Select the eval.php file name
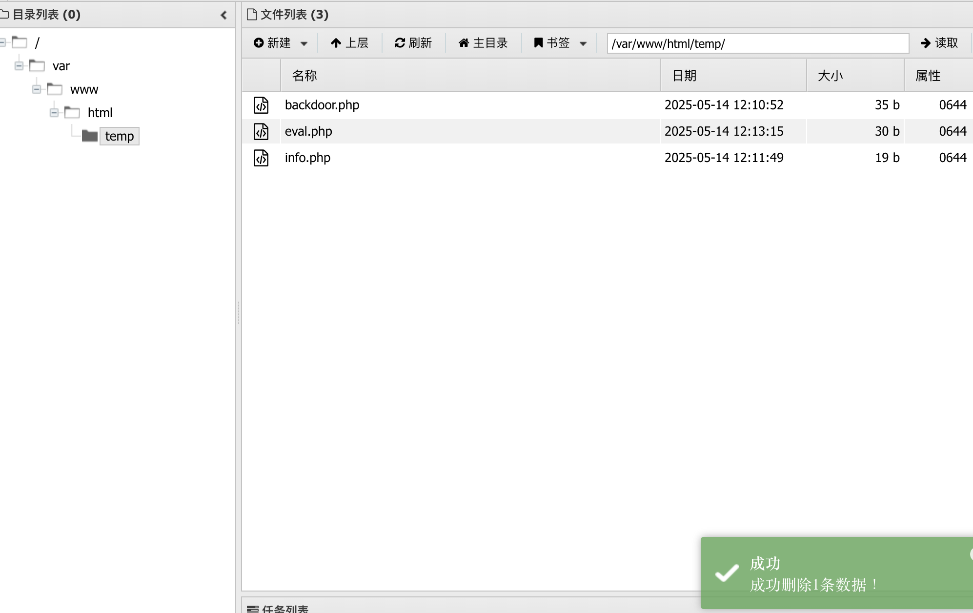The height and width of the screenshot is (613, 973). click(308, 131)
